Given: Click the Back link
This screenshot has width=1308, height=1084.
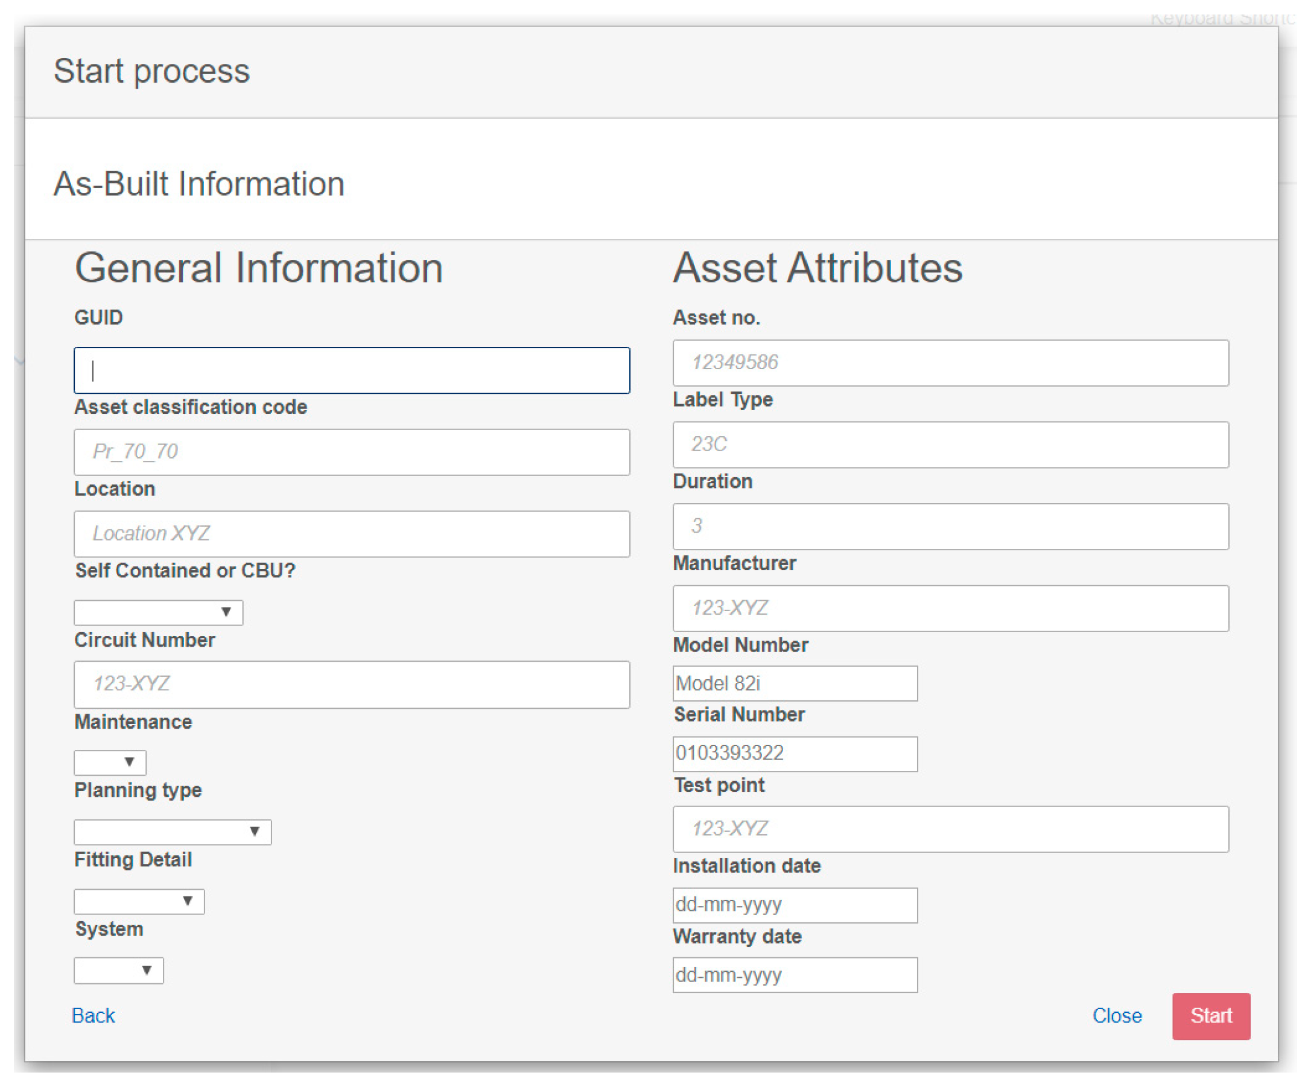Looking at the screenshot, I should point(94,1015).
